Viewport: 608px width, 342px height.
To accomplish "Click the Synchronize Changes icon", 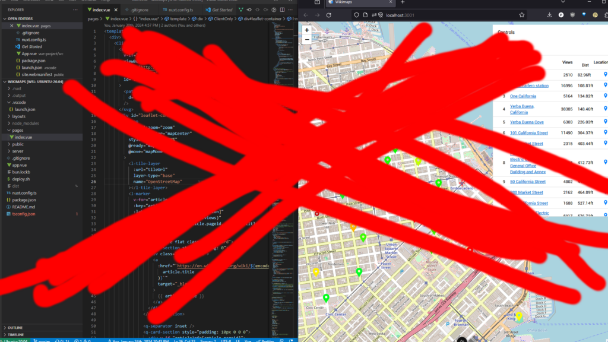I will tap(57, 339).
